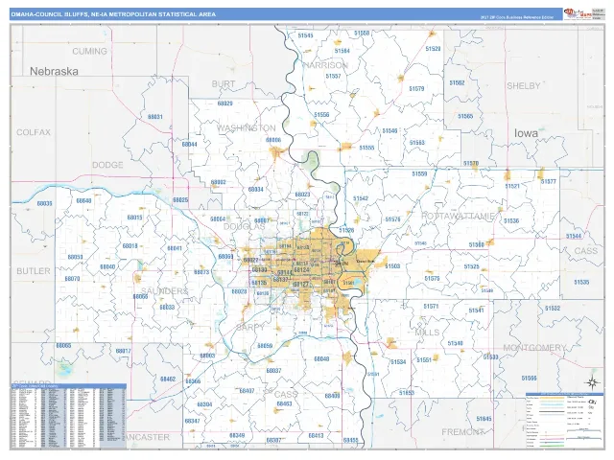This screenshot has width=614, height=460.
Task: Click the COLFAX county label
Action: (34, 132)
